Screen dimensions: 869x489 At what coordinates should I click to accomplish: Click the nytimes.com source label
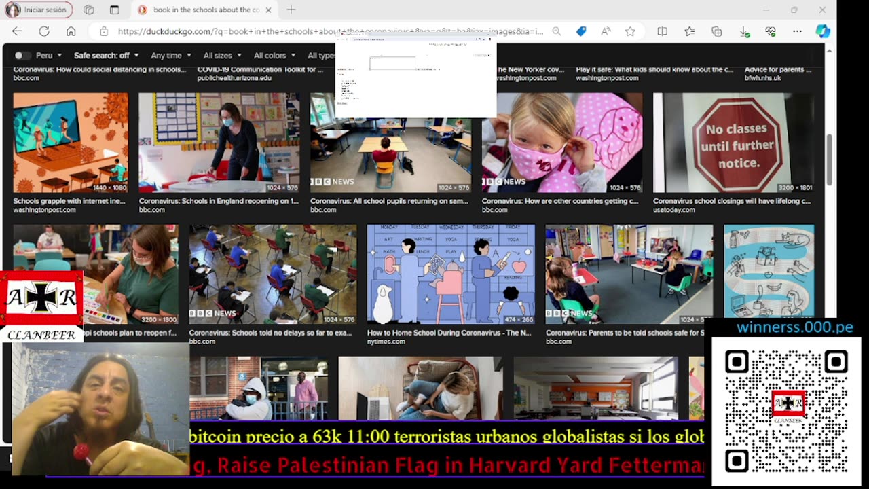386,342
